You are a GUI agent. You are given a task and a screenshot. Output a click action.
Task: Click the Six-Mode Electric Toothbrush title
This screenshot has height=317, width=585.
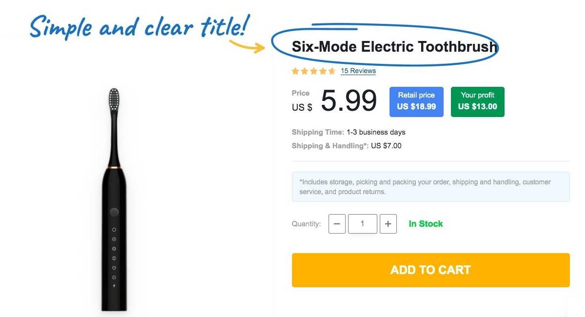point(394,47)
